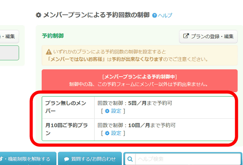Click the warning triangle icon in notice

point(49,52)
